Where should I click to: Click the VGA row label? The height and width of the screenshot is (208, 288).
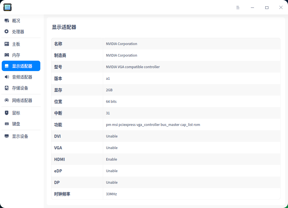pyautogui.click(x=58, y=148)
